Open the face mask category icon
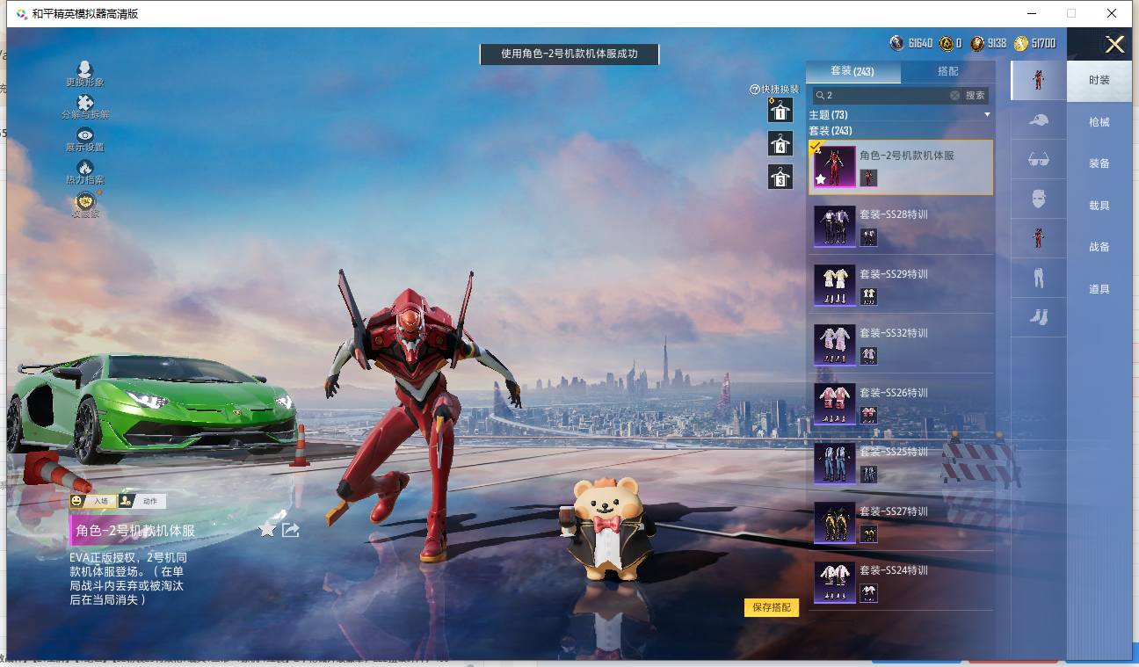 coord(1039,199)
